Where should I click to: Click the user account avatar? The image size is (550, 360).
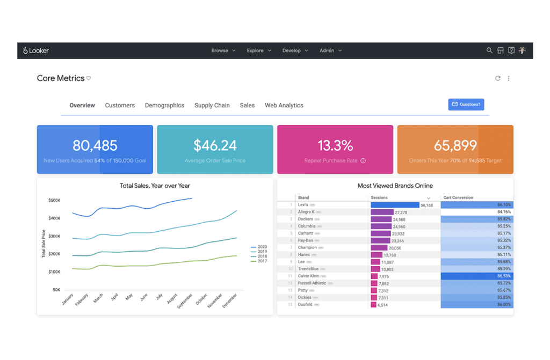(522, 50)
